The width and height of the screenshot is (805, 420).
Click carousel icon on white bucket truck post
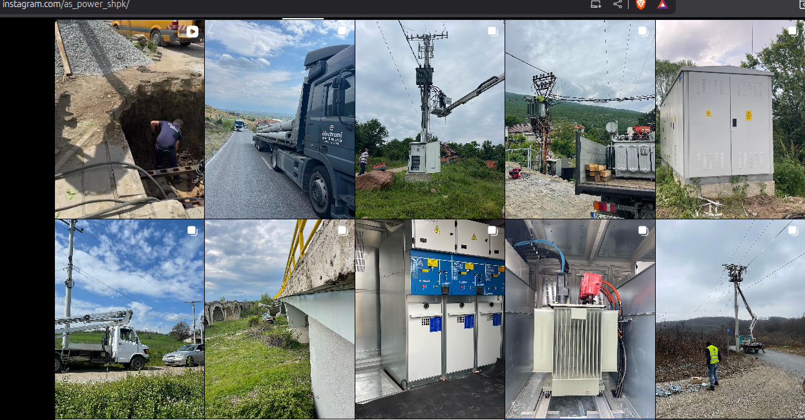tap(192, 230)
